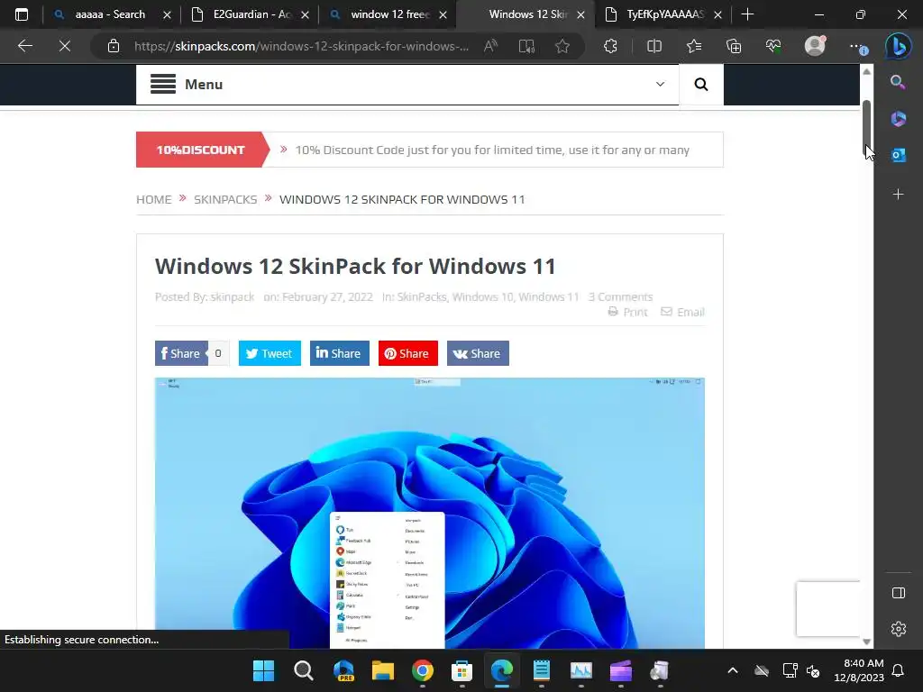923x692 pixels.
Task: Open Outlook in the sidebar
Action: click(x=898, y=155)
